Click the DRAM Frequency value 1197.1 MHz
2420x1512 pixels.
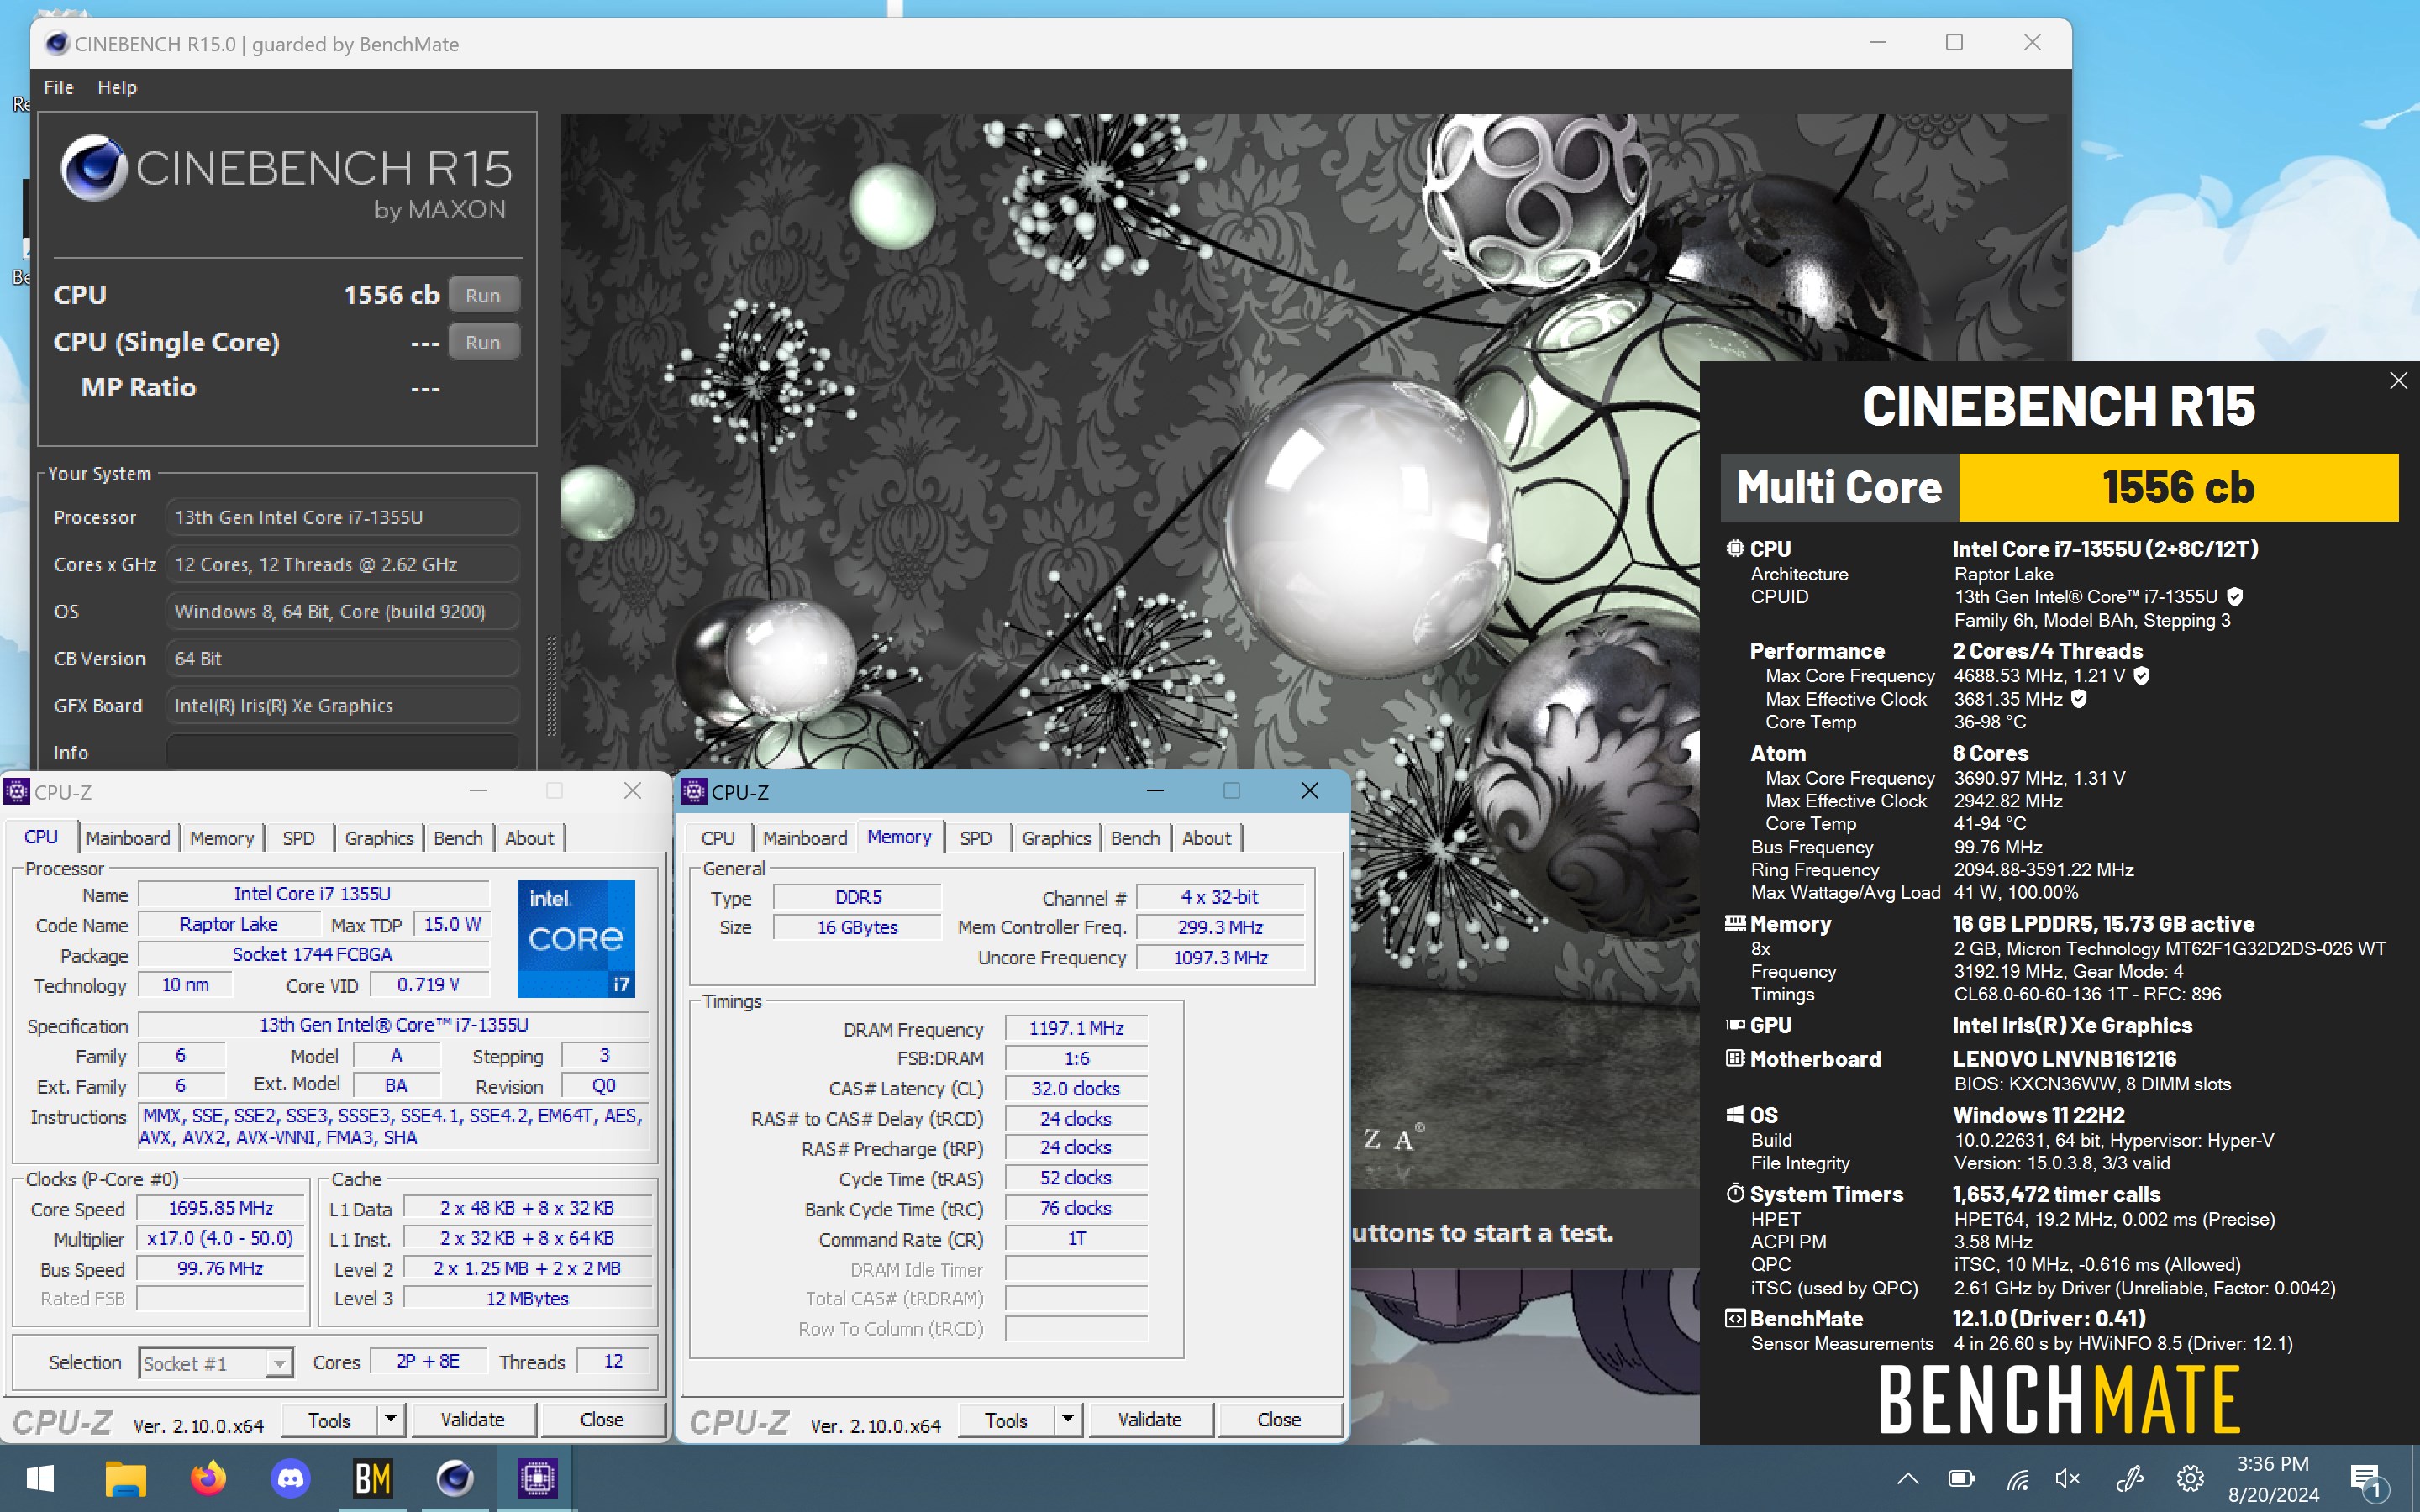[x=1076, y=1028]
